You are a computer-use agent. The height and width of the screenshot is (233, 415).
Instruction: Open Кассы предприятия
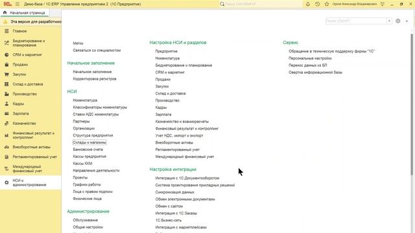89,157
